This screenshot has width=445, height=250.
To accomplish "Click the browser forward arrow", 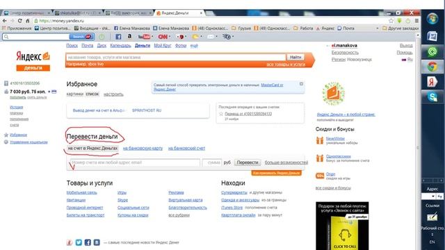I will [13, 21].
